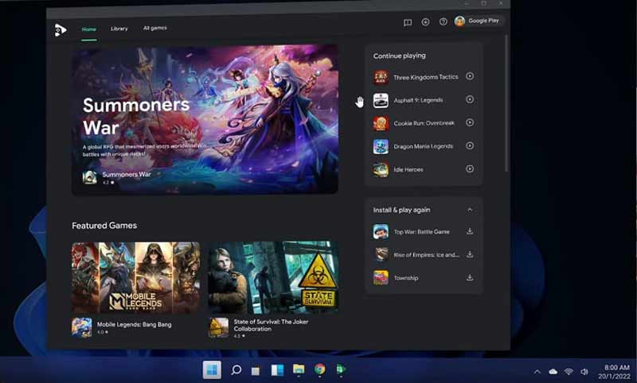Click the Rise of Empires game icon
Viewport: 637px width, 383px height.
381,255
